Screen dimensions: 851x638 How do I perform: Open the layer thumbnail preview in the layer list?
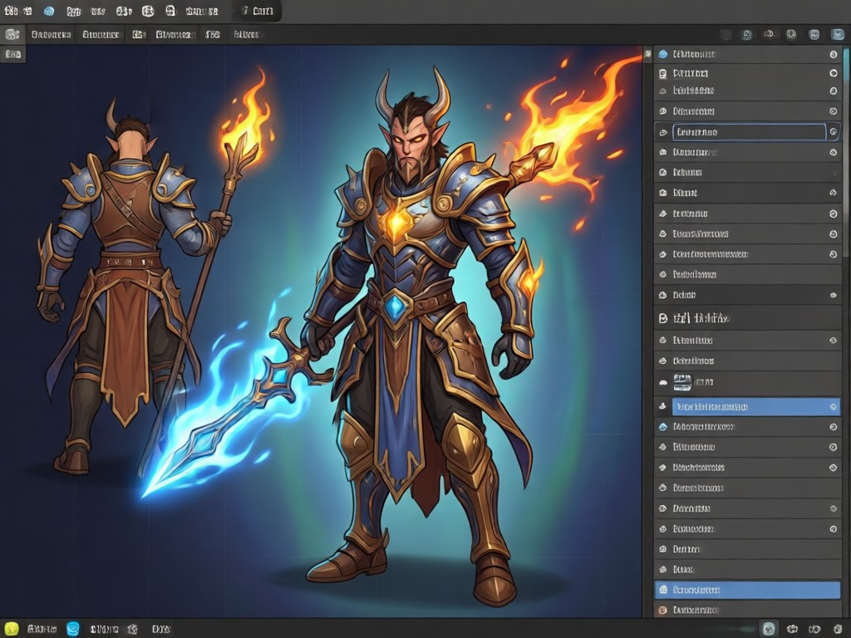pos(682,382)
